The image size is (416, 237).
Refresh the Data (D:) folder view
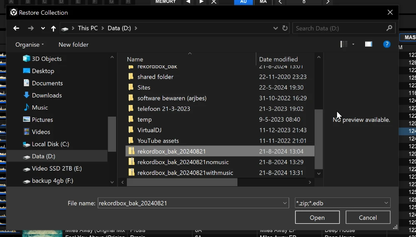[x=285, y=28]
